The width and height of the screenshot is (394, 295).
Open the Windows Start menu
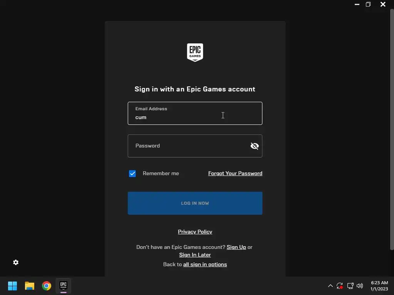tap(12, 286)
